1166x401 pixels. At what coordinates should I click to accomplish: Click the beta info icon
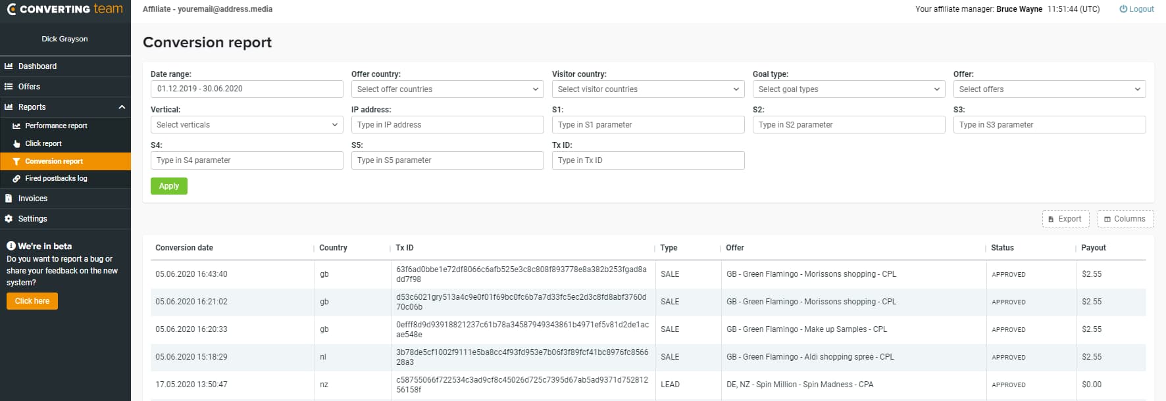tap(11, 246)
